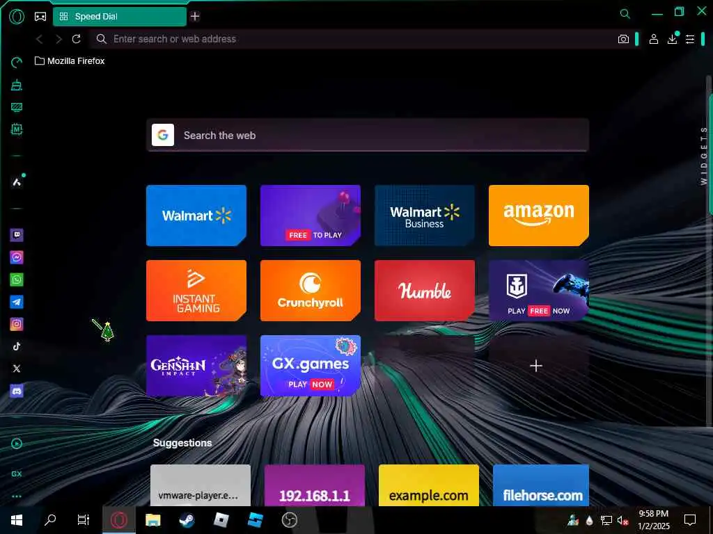Open TikTok in the sidebar
Viewport: 713px width, 534px height.
[17, 346]
